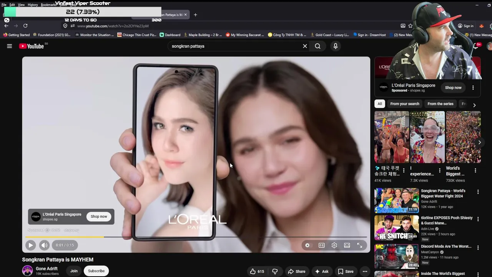Viewport: 492px width, 277px height.
Task: Click the video progress bar
Action: tap(196, 237)
